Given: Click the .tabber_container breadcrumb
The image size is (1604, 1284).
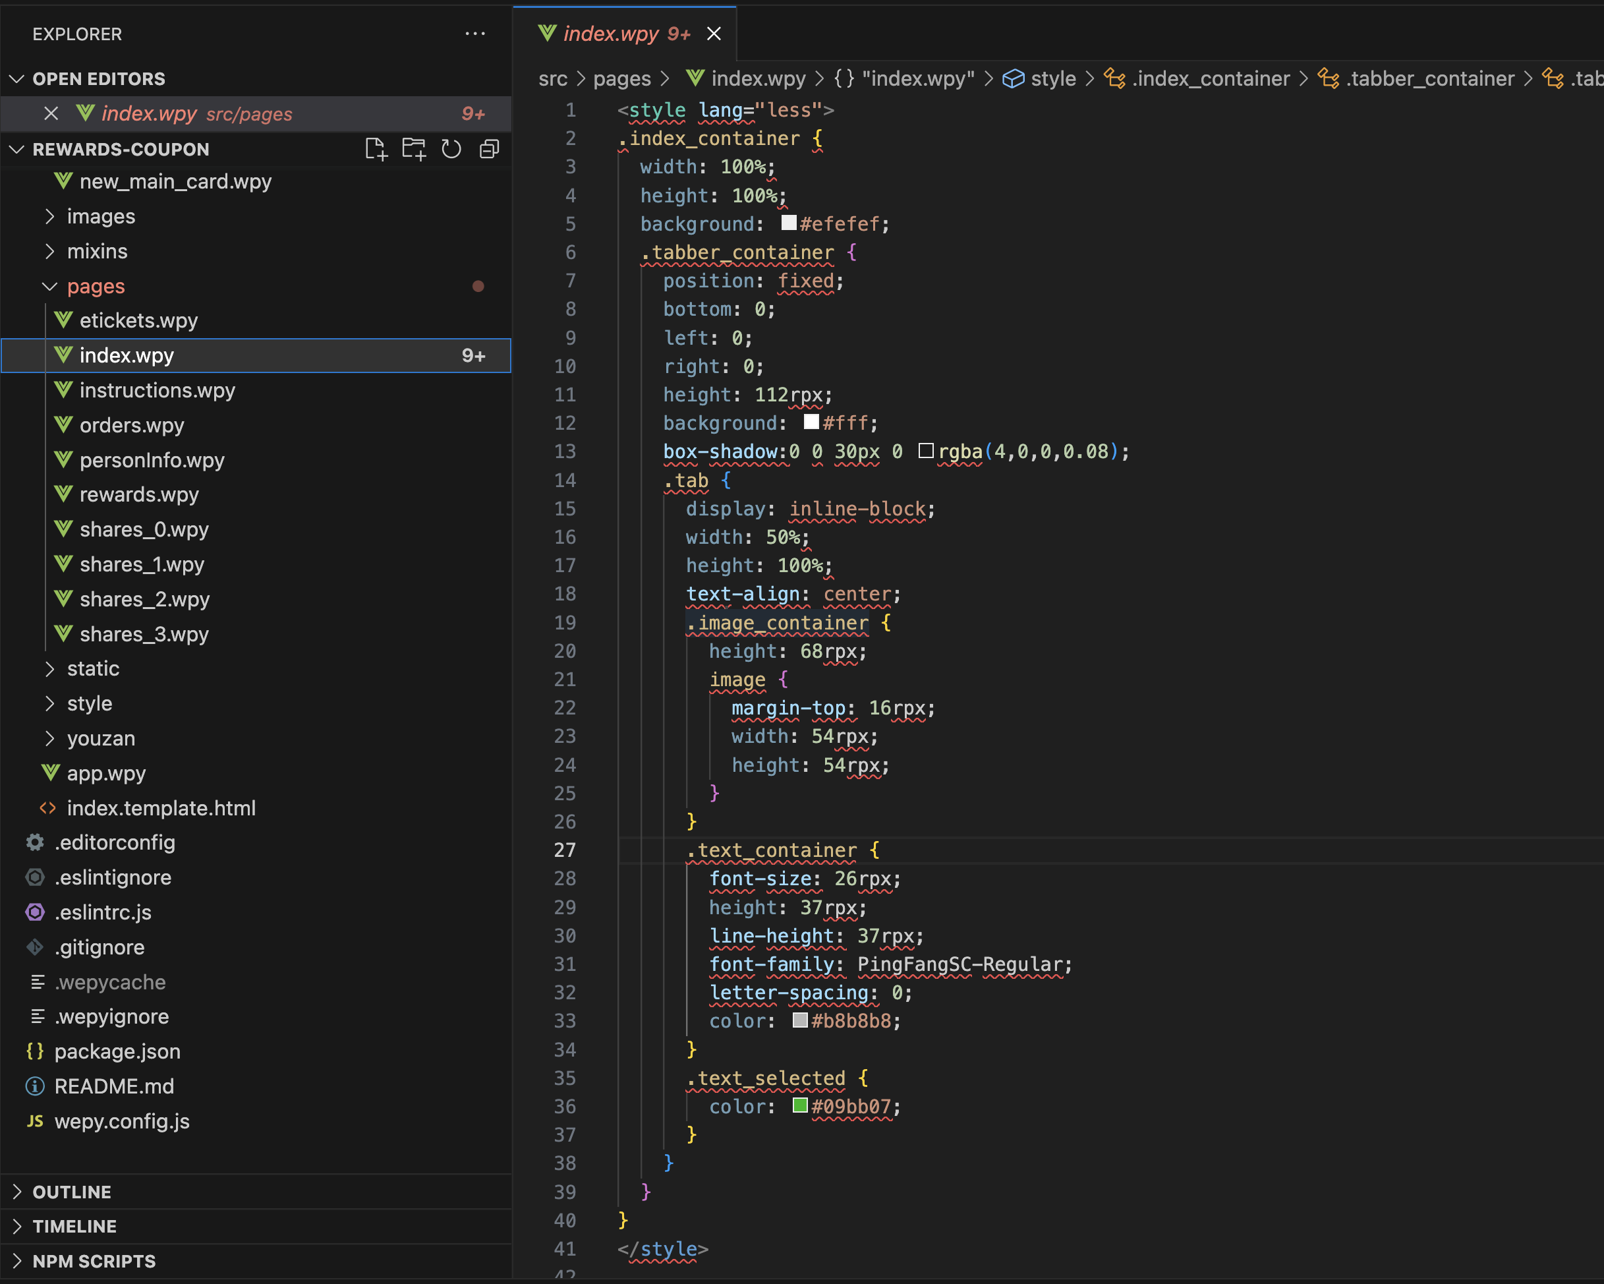Looking at the screenshot, I should (1416, 79).
